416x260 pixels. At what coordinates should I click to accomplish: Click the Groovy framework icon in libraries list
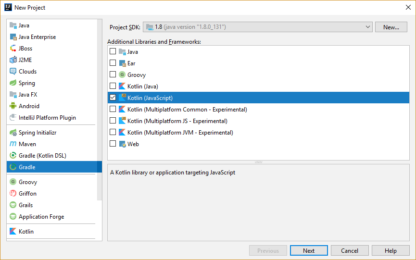tap(122, 75)
